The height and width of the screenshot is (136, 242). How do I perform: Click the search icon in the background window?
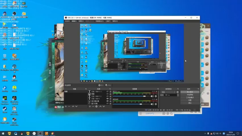[x=172, y=114]
